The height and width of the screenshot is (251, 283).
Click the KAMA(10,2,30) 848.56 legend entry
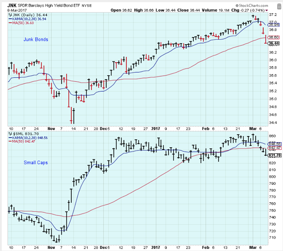28,138
